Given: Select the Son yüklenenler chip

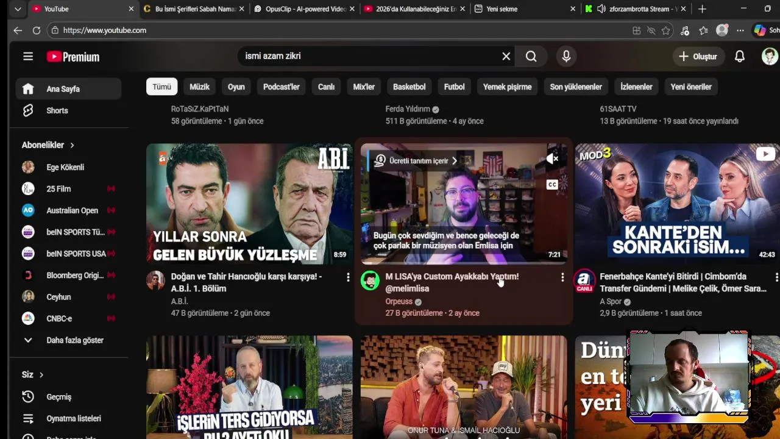Looking at the screenshot, I should (576, 87).
